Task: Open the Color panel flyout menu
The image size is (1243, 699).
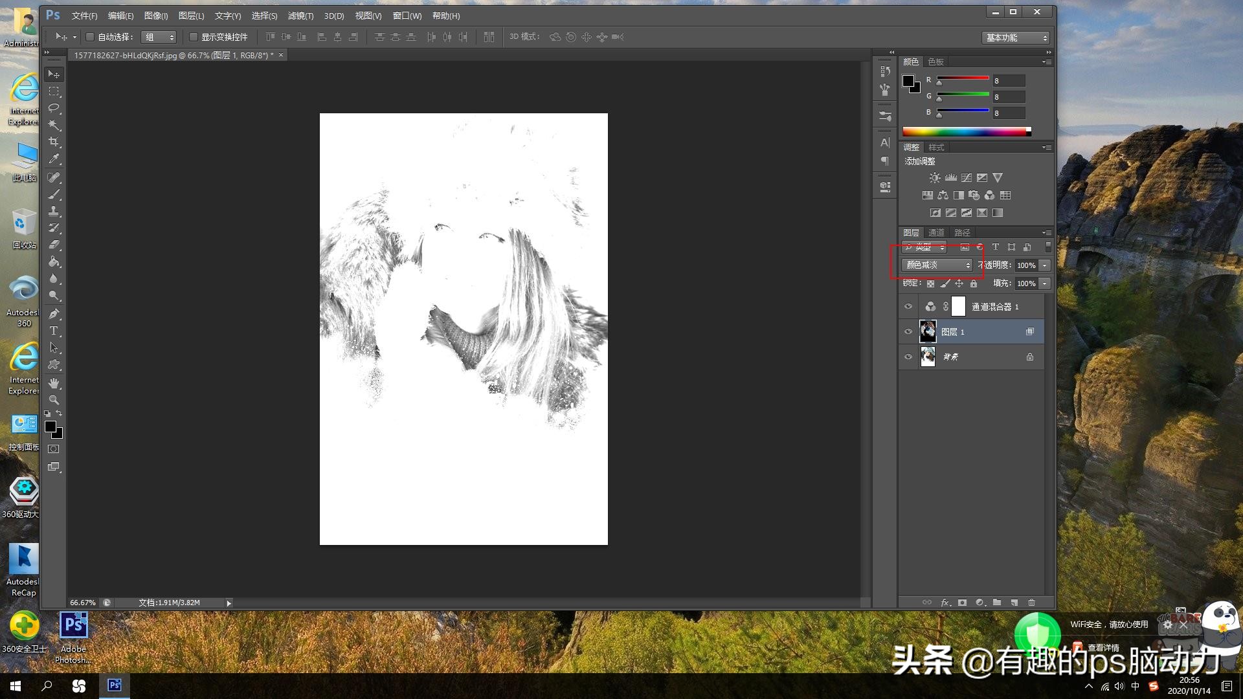Action: tap(1046, 62)
